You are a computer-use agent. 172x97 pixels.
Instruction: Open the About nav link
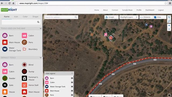click(105, 10)
